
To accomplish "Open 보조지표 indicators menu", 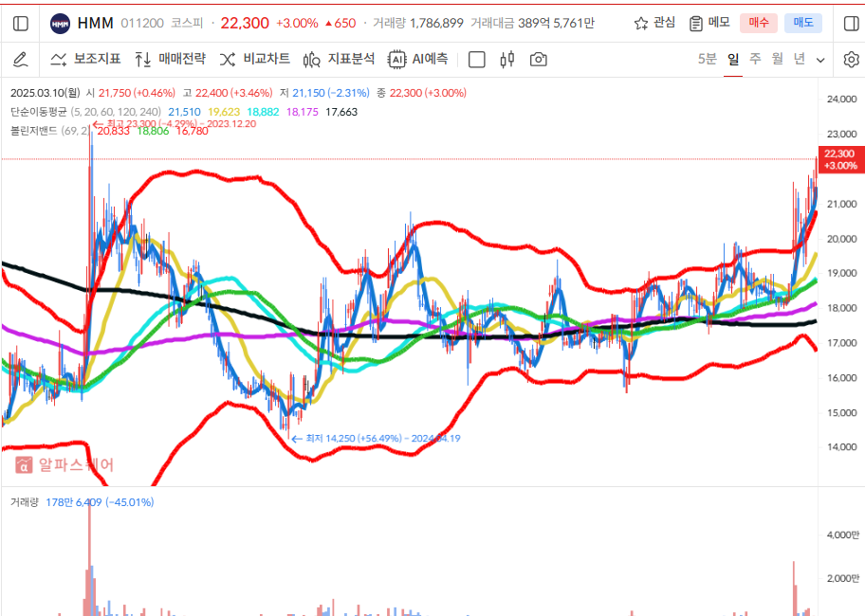I will point(85,59).
